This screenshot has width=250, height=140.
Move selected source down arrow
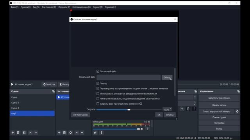pyautogui.click(x=82, y=133)
